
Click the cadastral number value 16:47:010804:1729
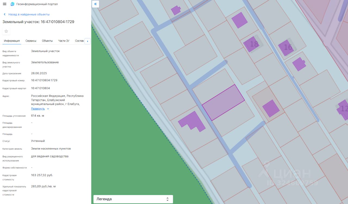[44, 80]
